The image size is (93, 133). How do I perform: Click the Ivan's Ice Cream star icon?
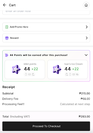coord(57,69)
